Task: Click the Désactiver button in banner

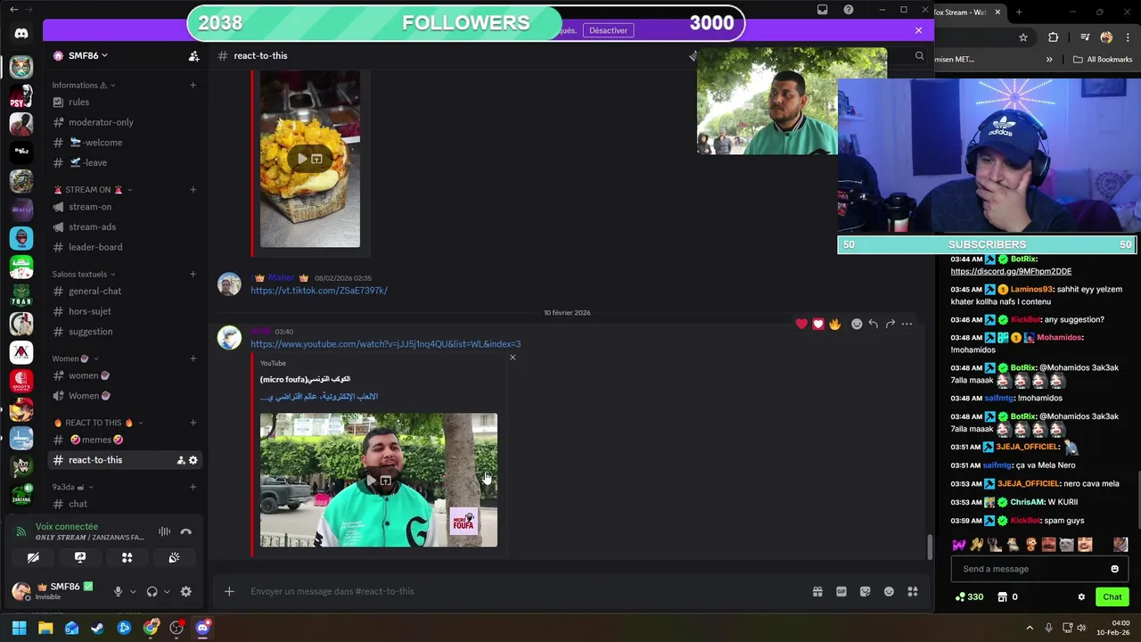Action: [x=609, y=30]
